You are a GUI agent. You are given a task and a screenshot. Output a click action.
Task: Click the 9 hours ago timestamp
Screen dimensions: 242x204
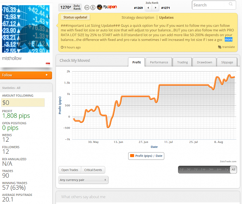[x=72, y=47]
